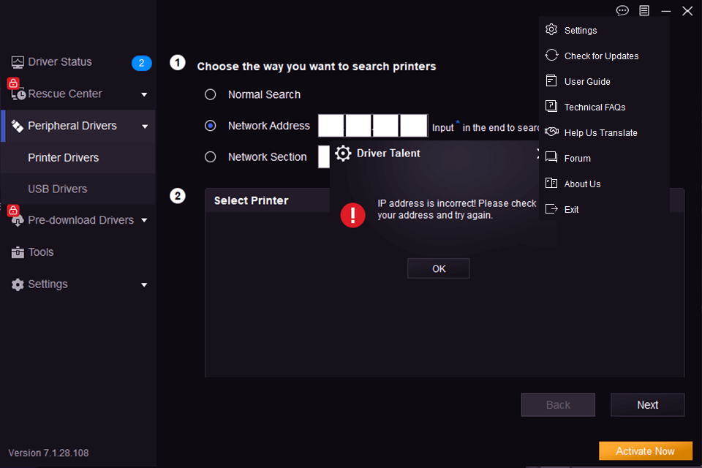Viewport: 702px width, 468px height.
Task: Choose Exit from the dropdown menu
Action: [571, 209]
